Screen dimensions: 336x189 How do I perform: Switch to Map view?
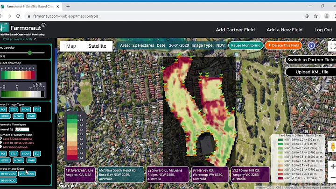(x=71, y=46)
